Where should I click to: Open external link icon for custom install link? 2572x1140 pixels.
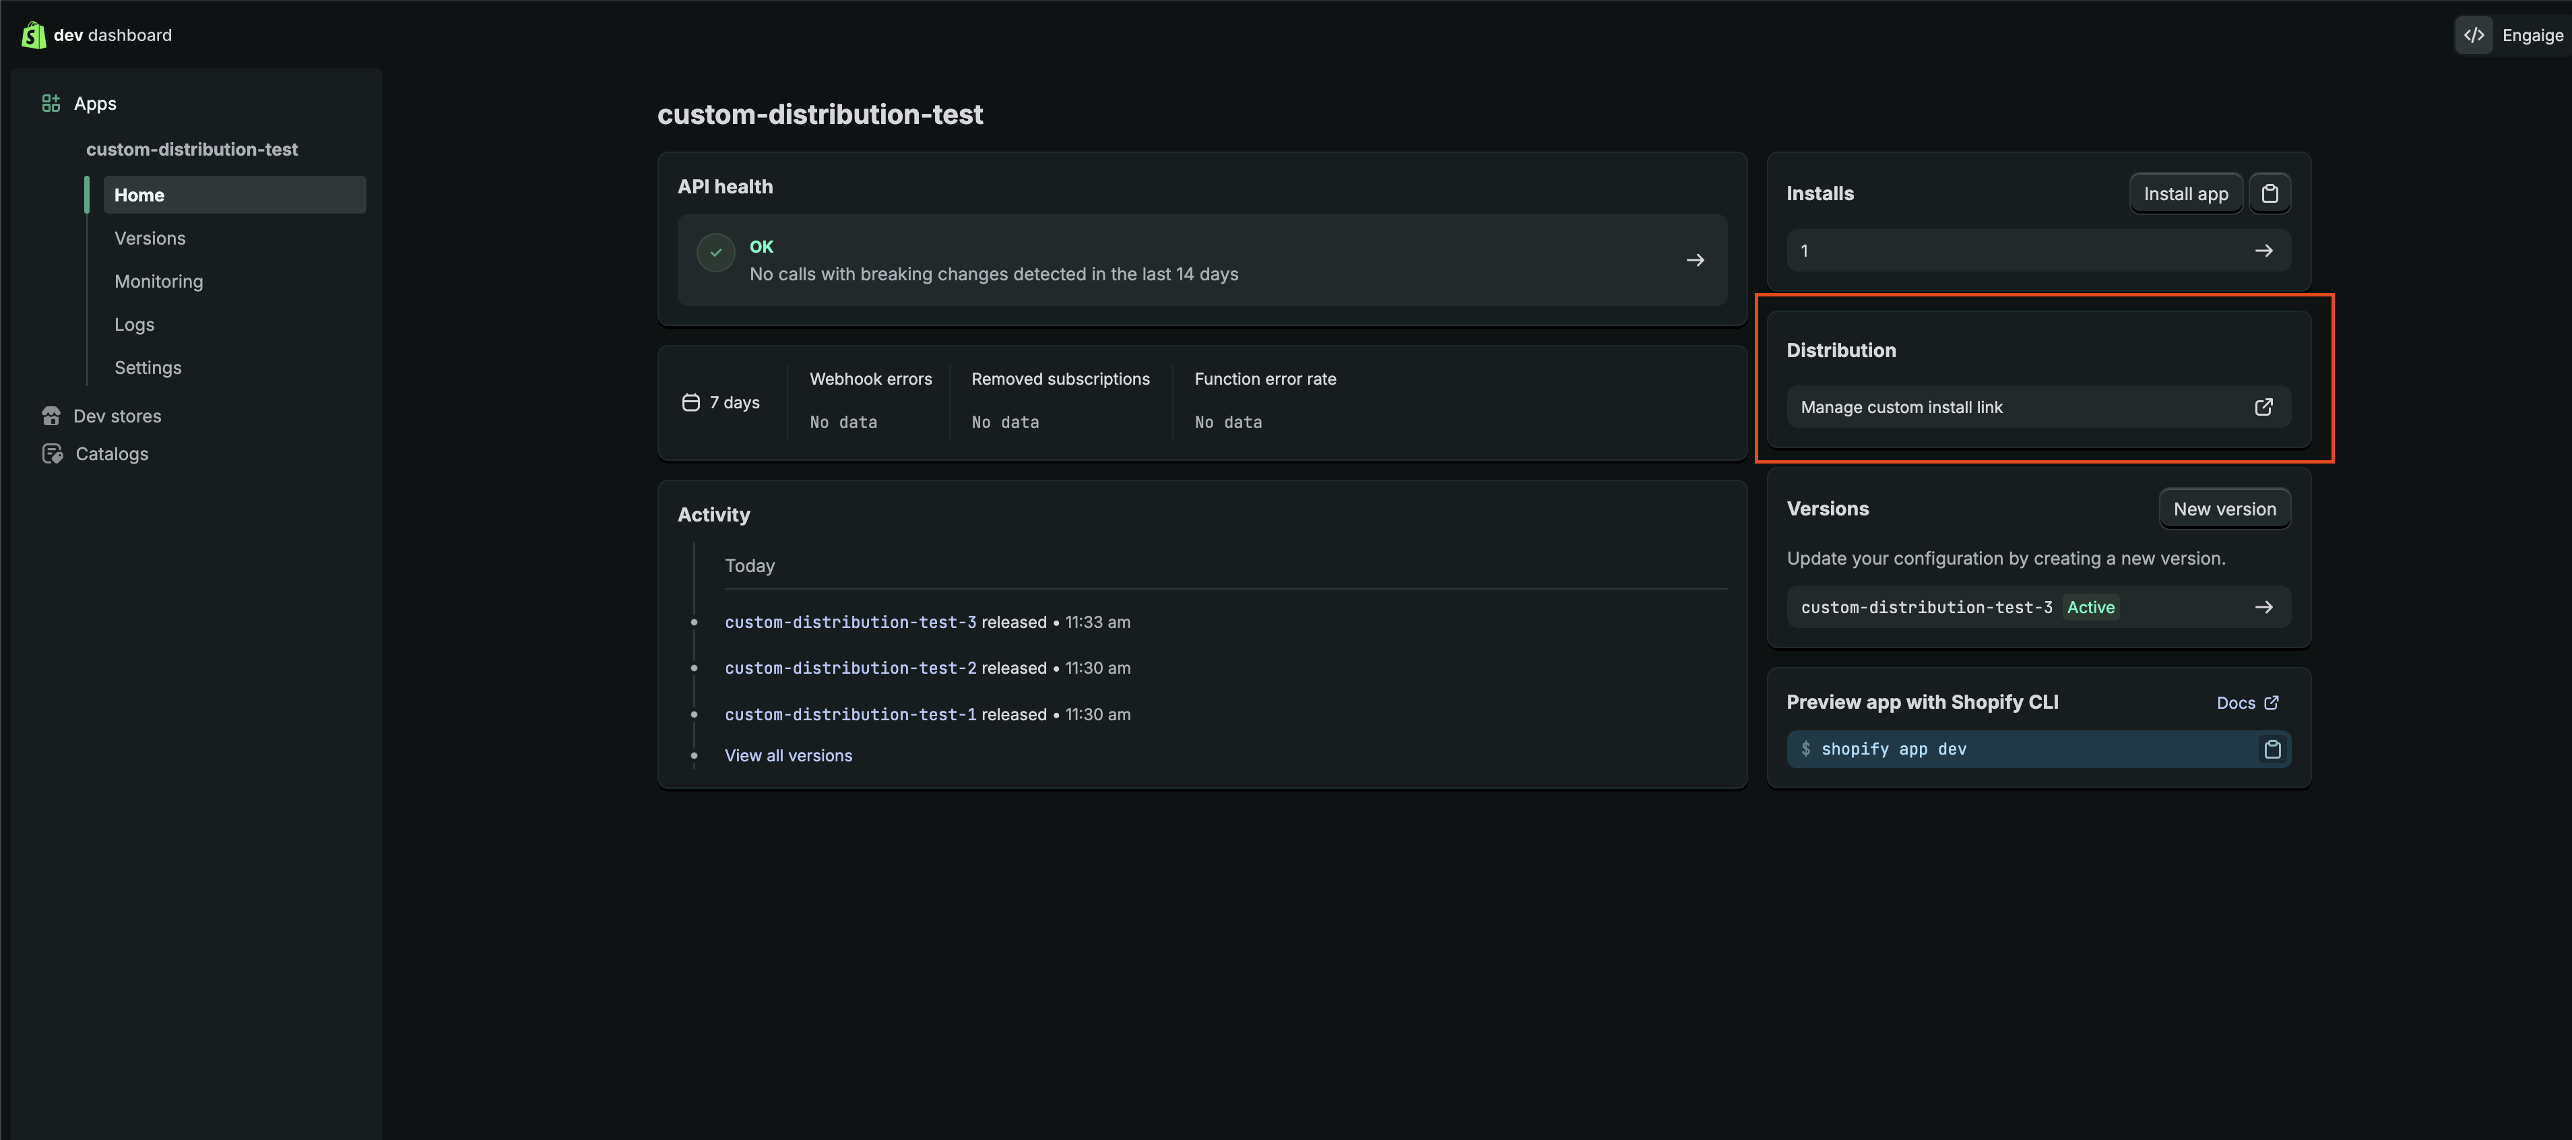pos(2263,407)
